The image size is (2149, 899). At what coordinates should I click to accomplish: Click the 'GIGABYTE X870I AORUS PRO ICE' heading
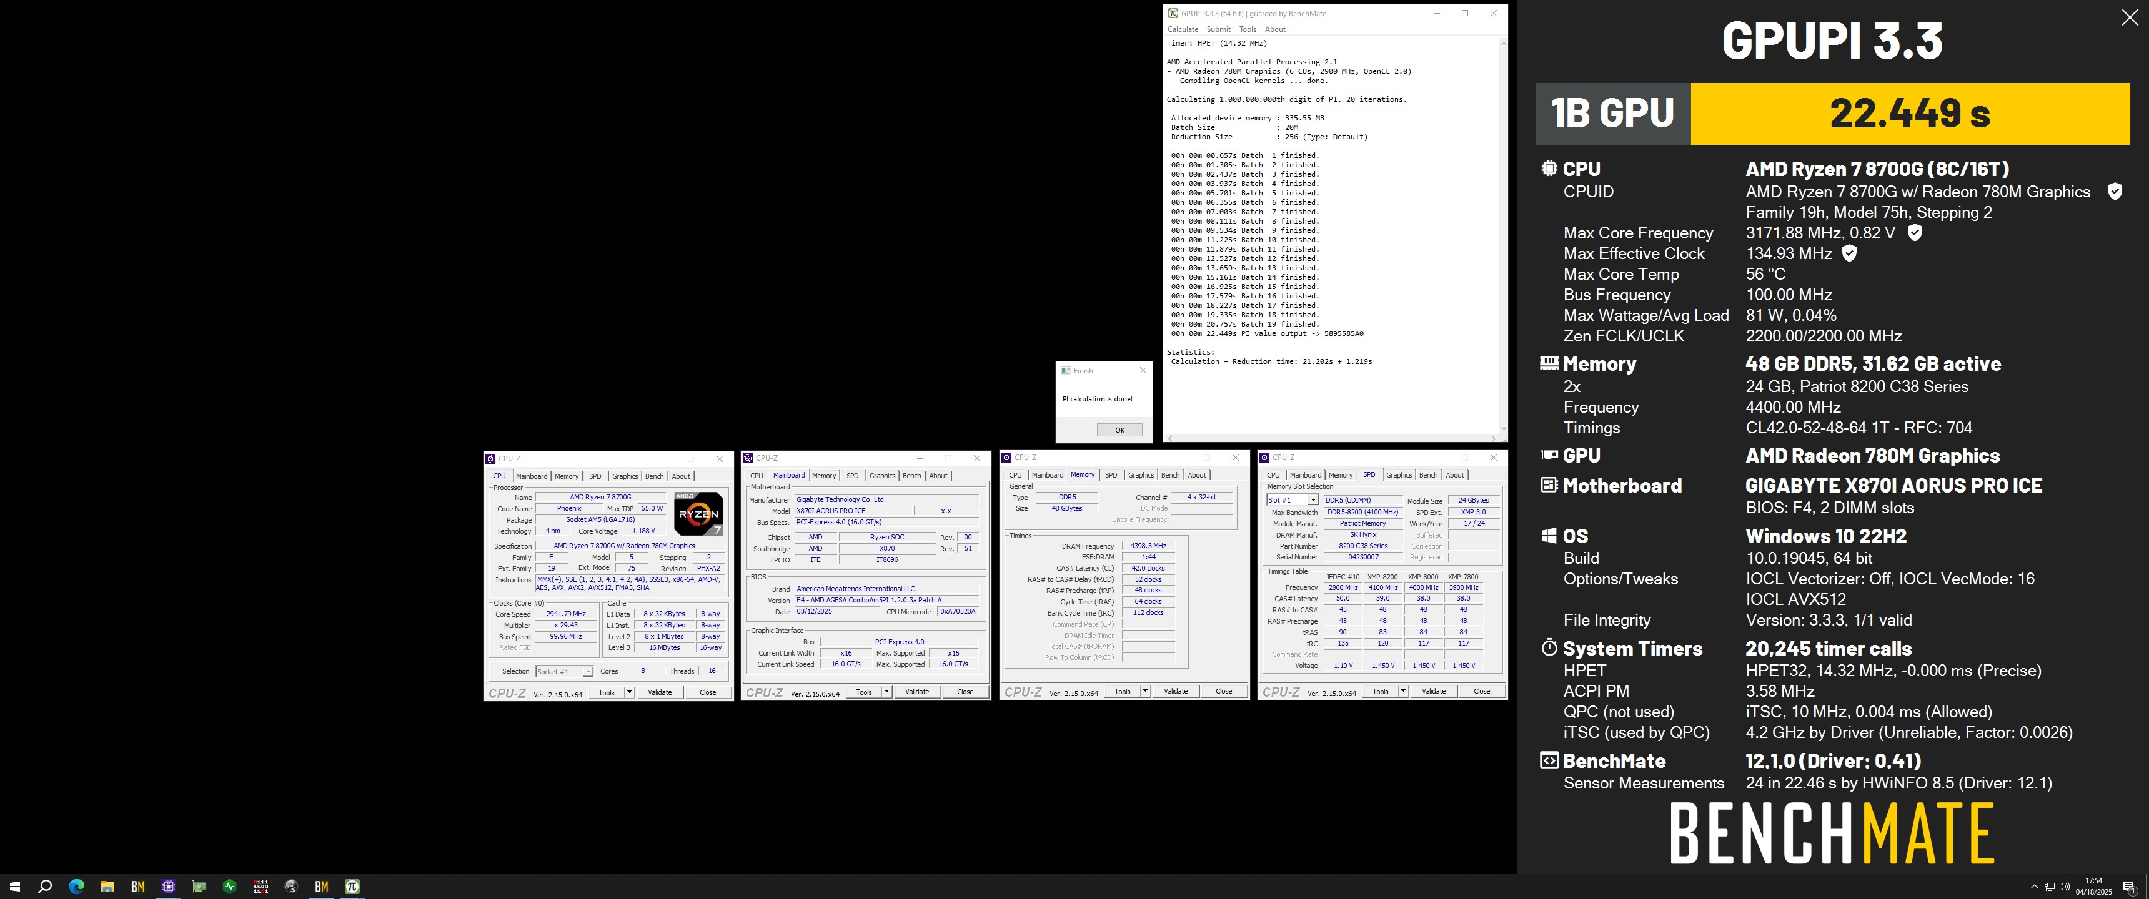point(1893,485)
